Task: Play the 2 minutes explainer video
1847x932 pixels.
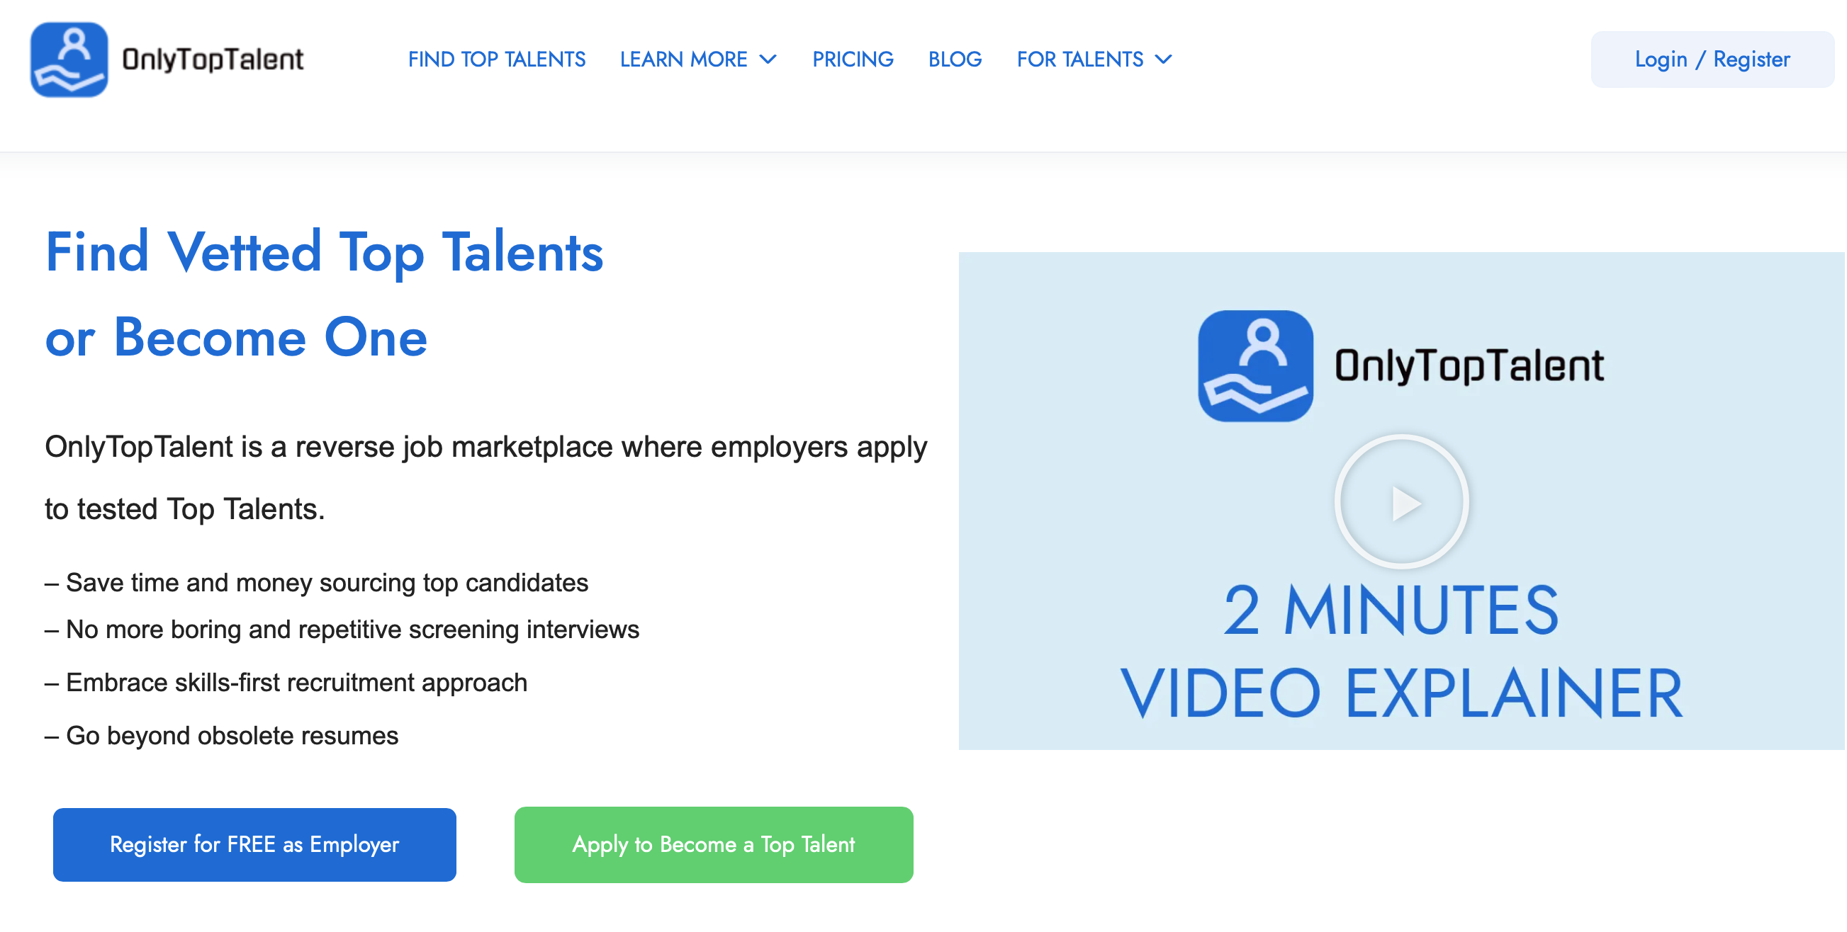Action: coord(1401,501)
